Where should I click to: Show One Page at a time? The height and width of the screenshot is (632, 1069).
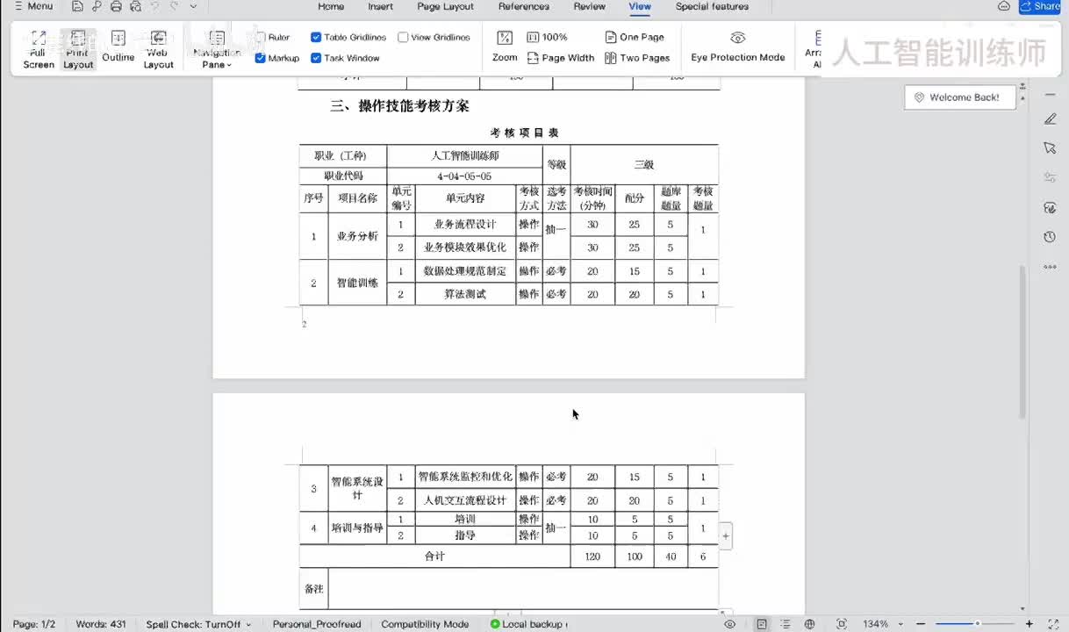pos(635,37)
